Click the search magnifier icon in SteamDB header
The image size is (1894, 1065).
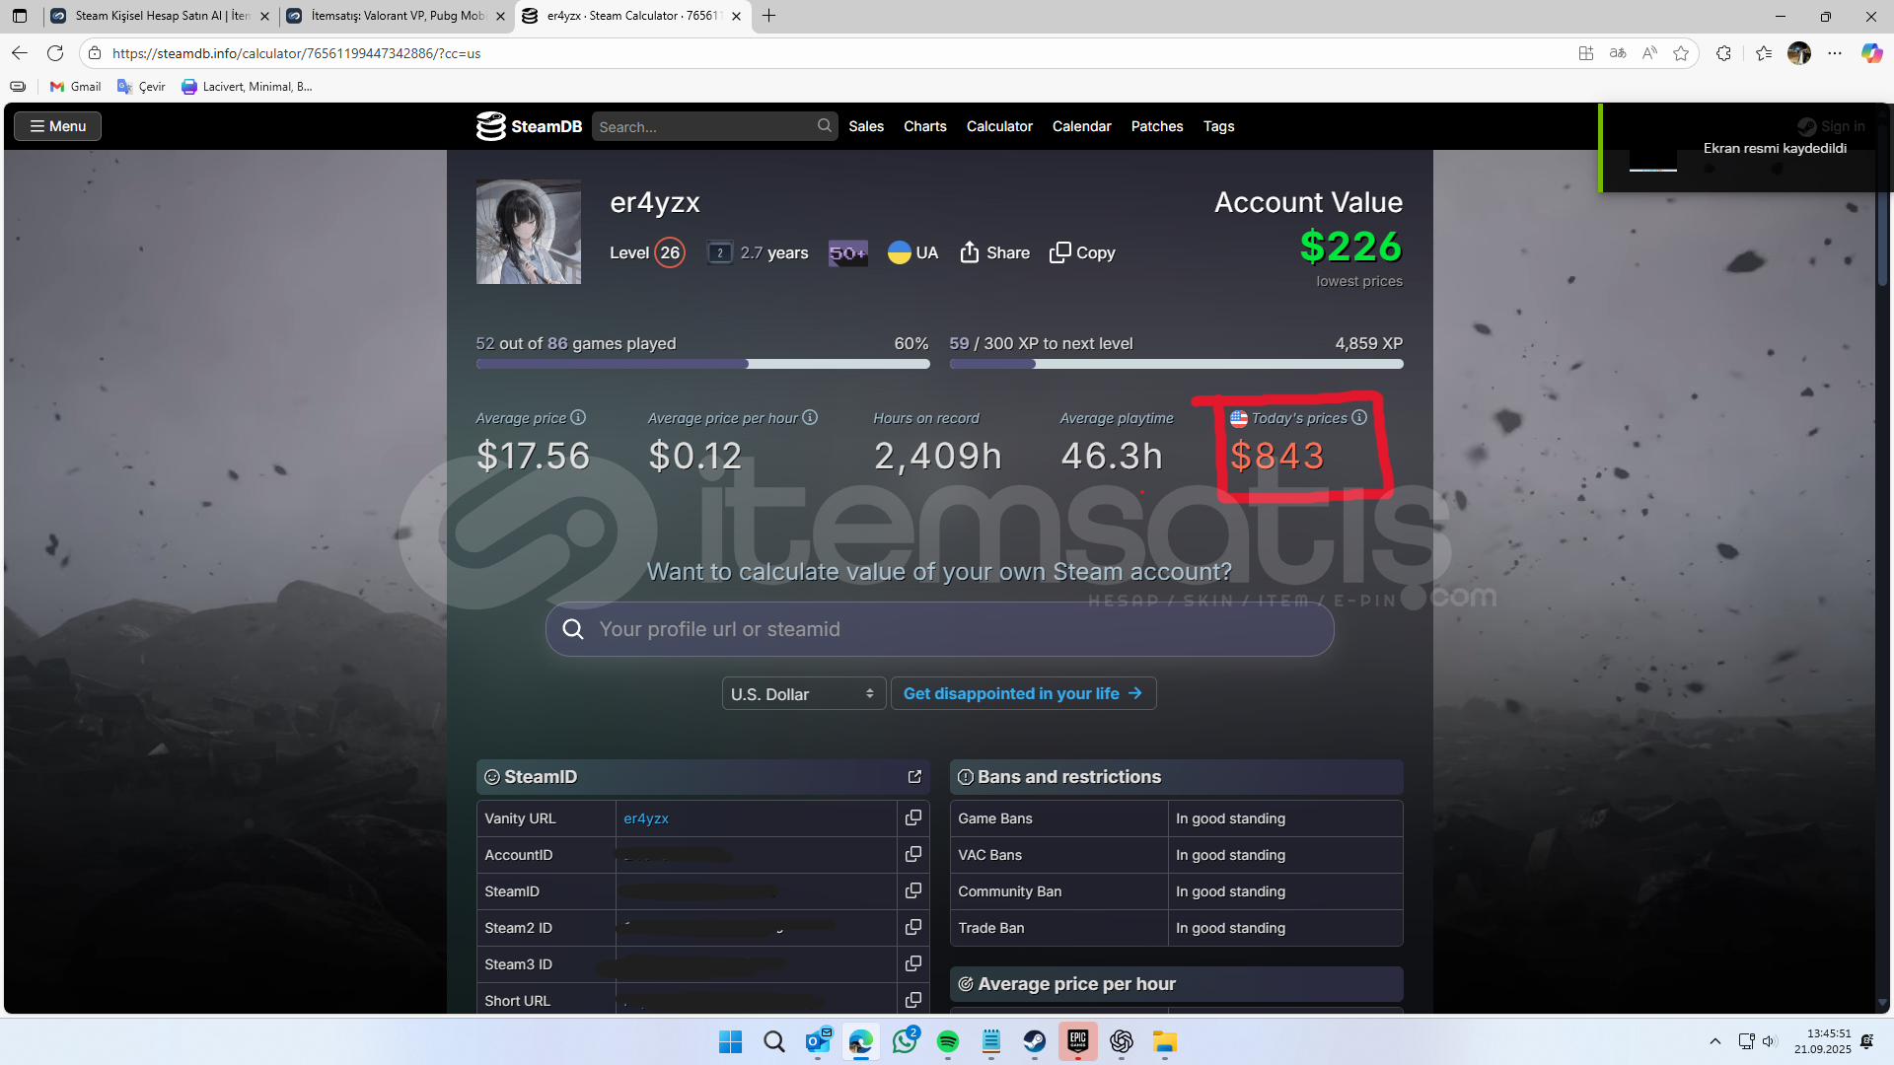pyautogui.click(x=824, y=125)
